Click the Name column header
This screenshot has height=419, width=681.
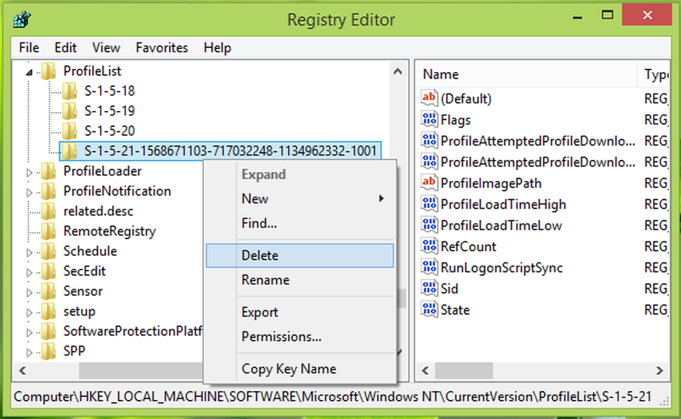pos(526,75)
